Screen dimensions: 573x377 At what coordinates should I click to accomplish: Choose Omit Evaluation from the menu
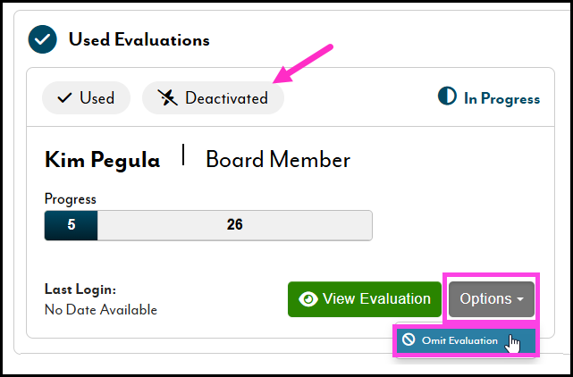point(459,340)
